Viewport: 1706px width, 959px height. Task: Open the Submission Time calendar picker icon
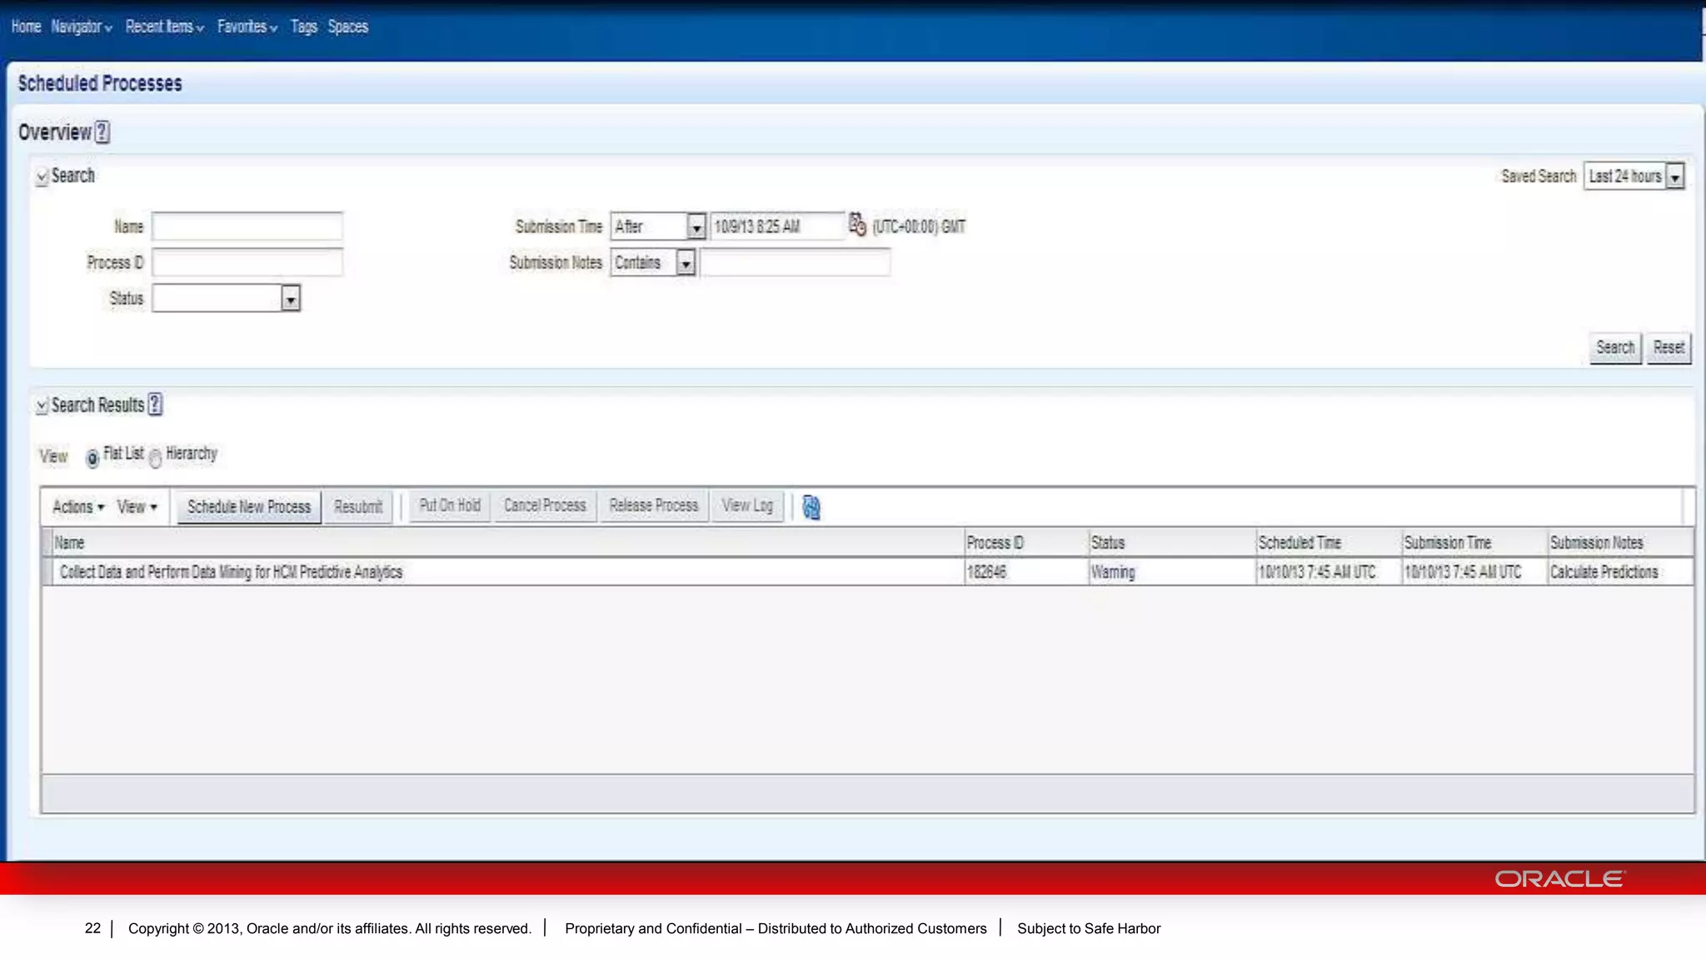[857, 225]
